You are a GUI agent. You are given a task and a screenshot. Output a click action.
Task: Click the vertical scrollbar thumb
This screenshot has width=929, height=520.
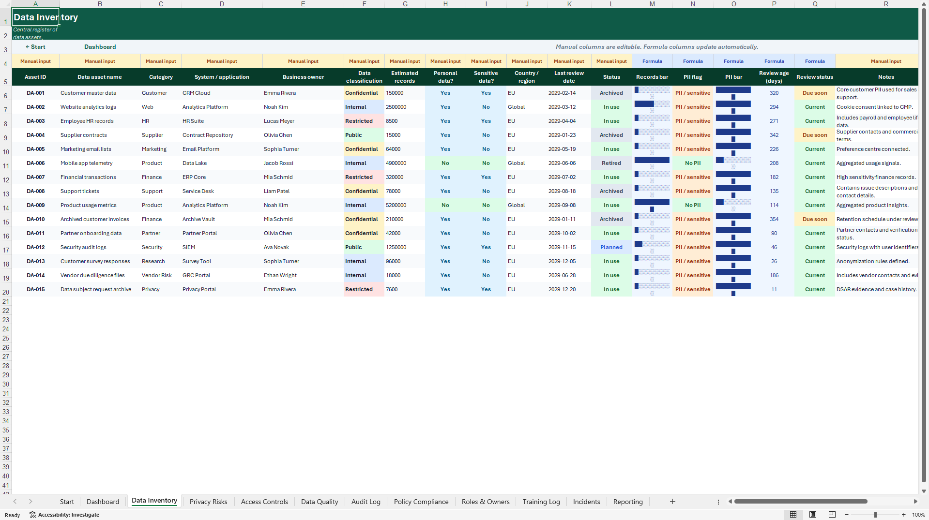tap(924, 245)
